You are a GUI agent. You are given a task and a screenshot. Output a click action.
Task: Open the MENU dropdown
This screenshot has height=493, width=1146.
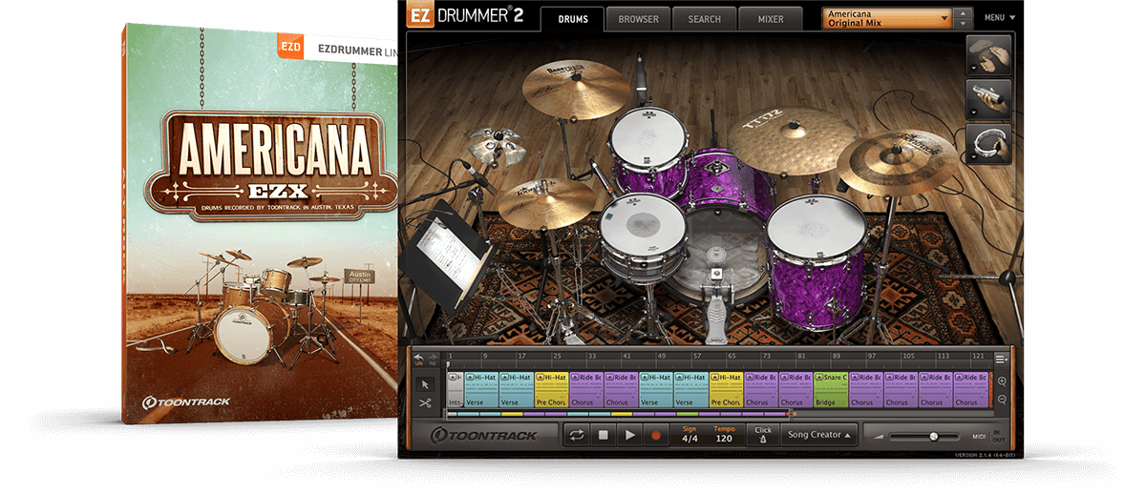pyautogui.click(x=1000, y=17)
